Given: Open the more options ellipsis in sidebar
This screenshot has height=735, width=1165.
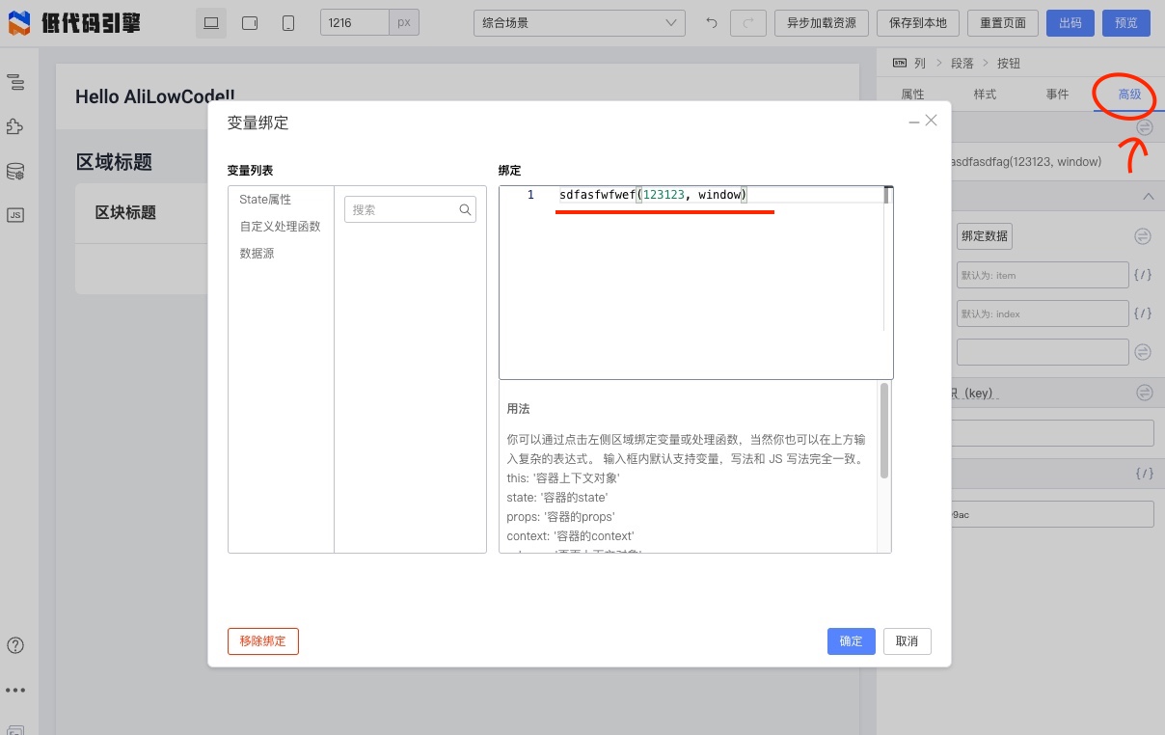Looking at the screenshot, I should [x=15, y=691].
